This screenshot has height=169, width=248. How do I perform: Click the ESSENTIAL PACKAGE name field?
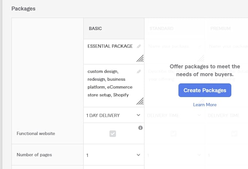(114, 52)
